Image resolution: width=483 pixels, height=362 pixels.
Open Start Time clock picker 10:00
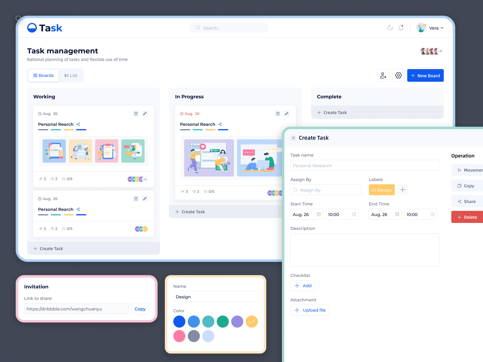[342, 214]
